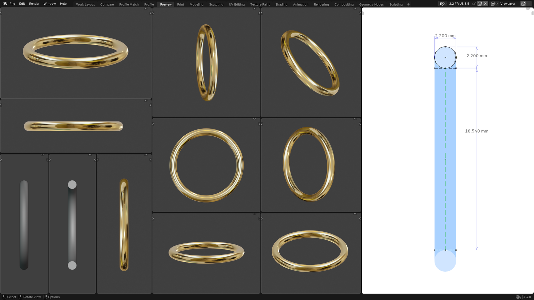Open the view layer browse dropdown

coord(494,4)
